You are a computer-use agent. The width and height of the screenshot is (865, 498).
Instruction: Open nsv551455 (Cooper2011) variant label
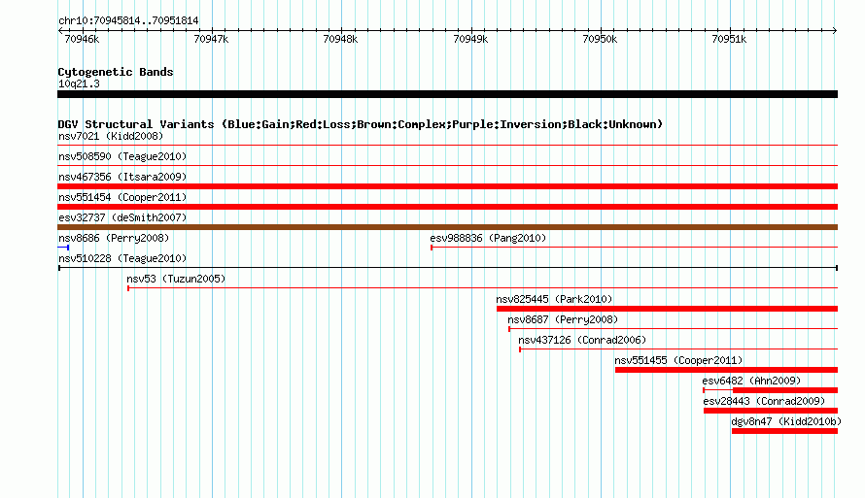point(678,360)
